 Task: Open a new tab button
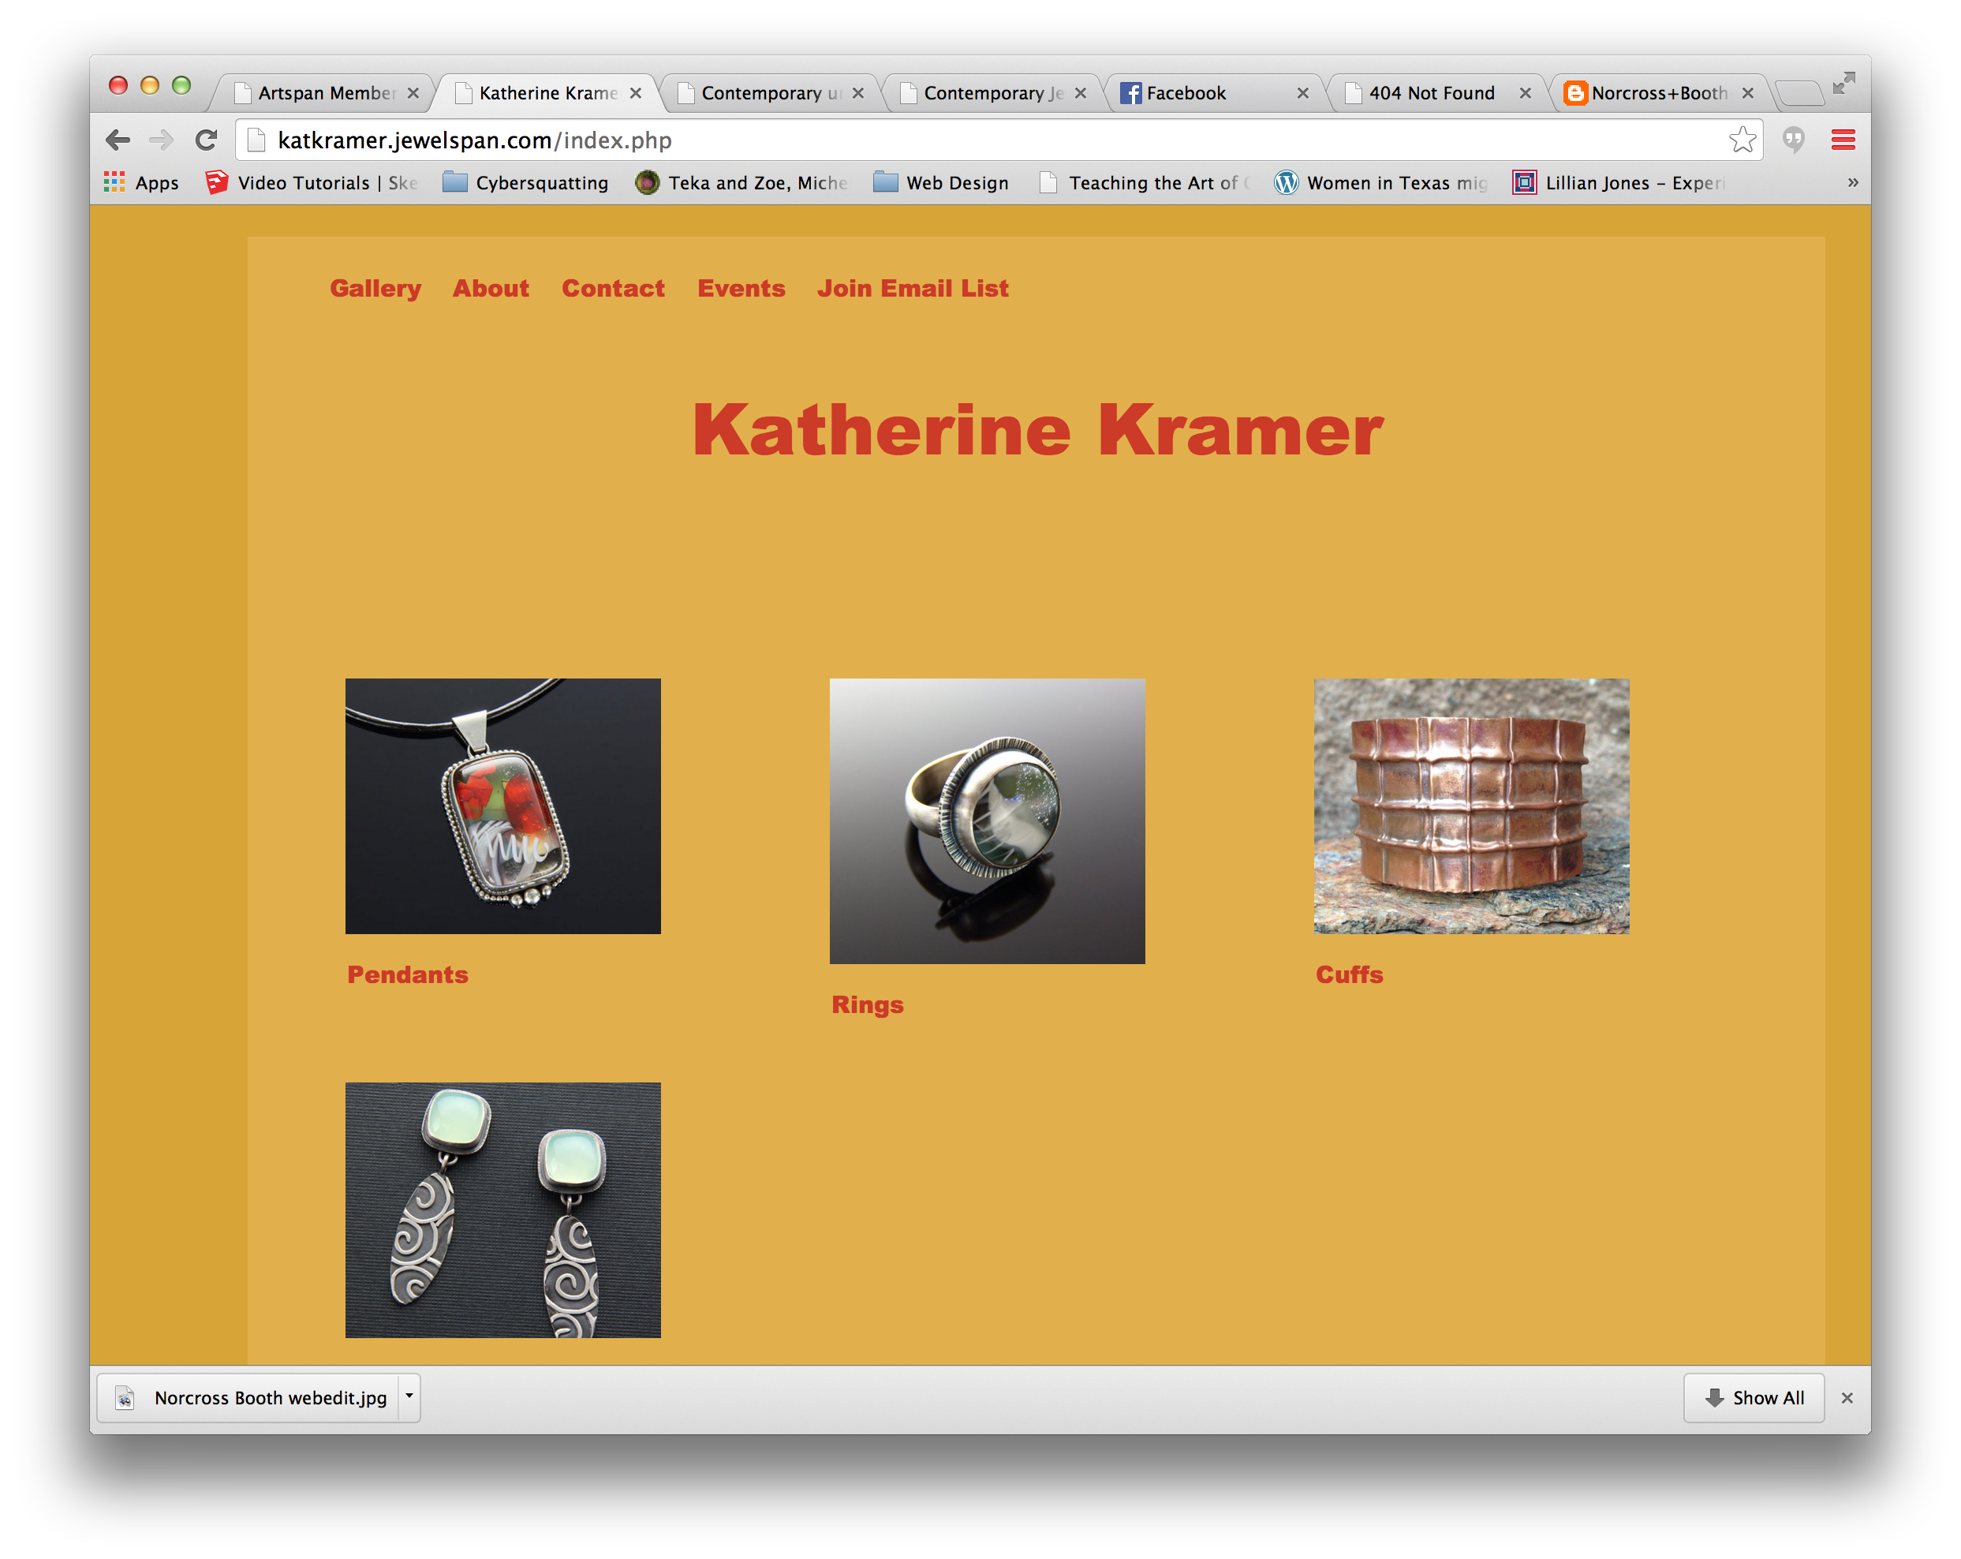coord(1799,92)
